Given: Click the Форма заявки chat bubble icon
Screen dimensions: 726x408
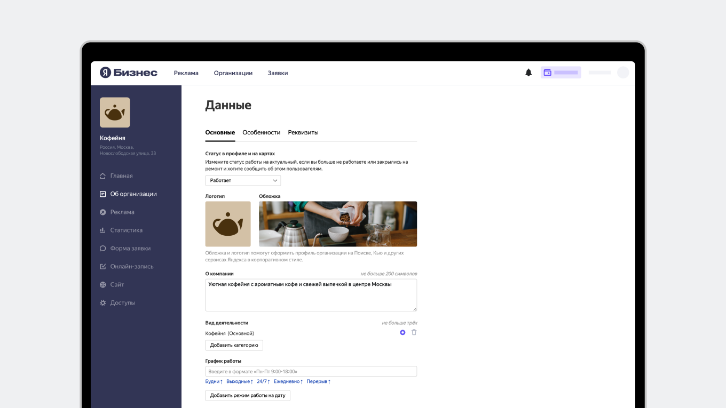Looking at the screenshot, I should click(101, 248).
